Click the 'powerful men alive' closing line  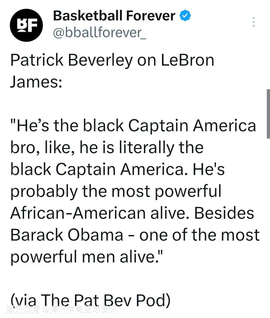86,257
